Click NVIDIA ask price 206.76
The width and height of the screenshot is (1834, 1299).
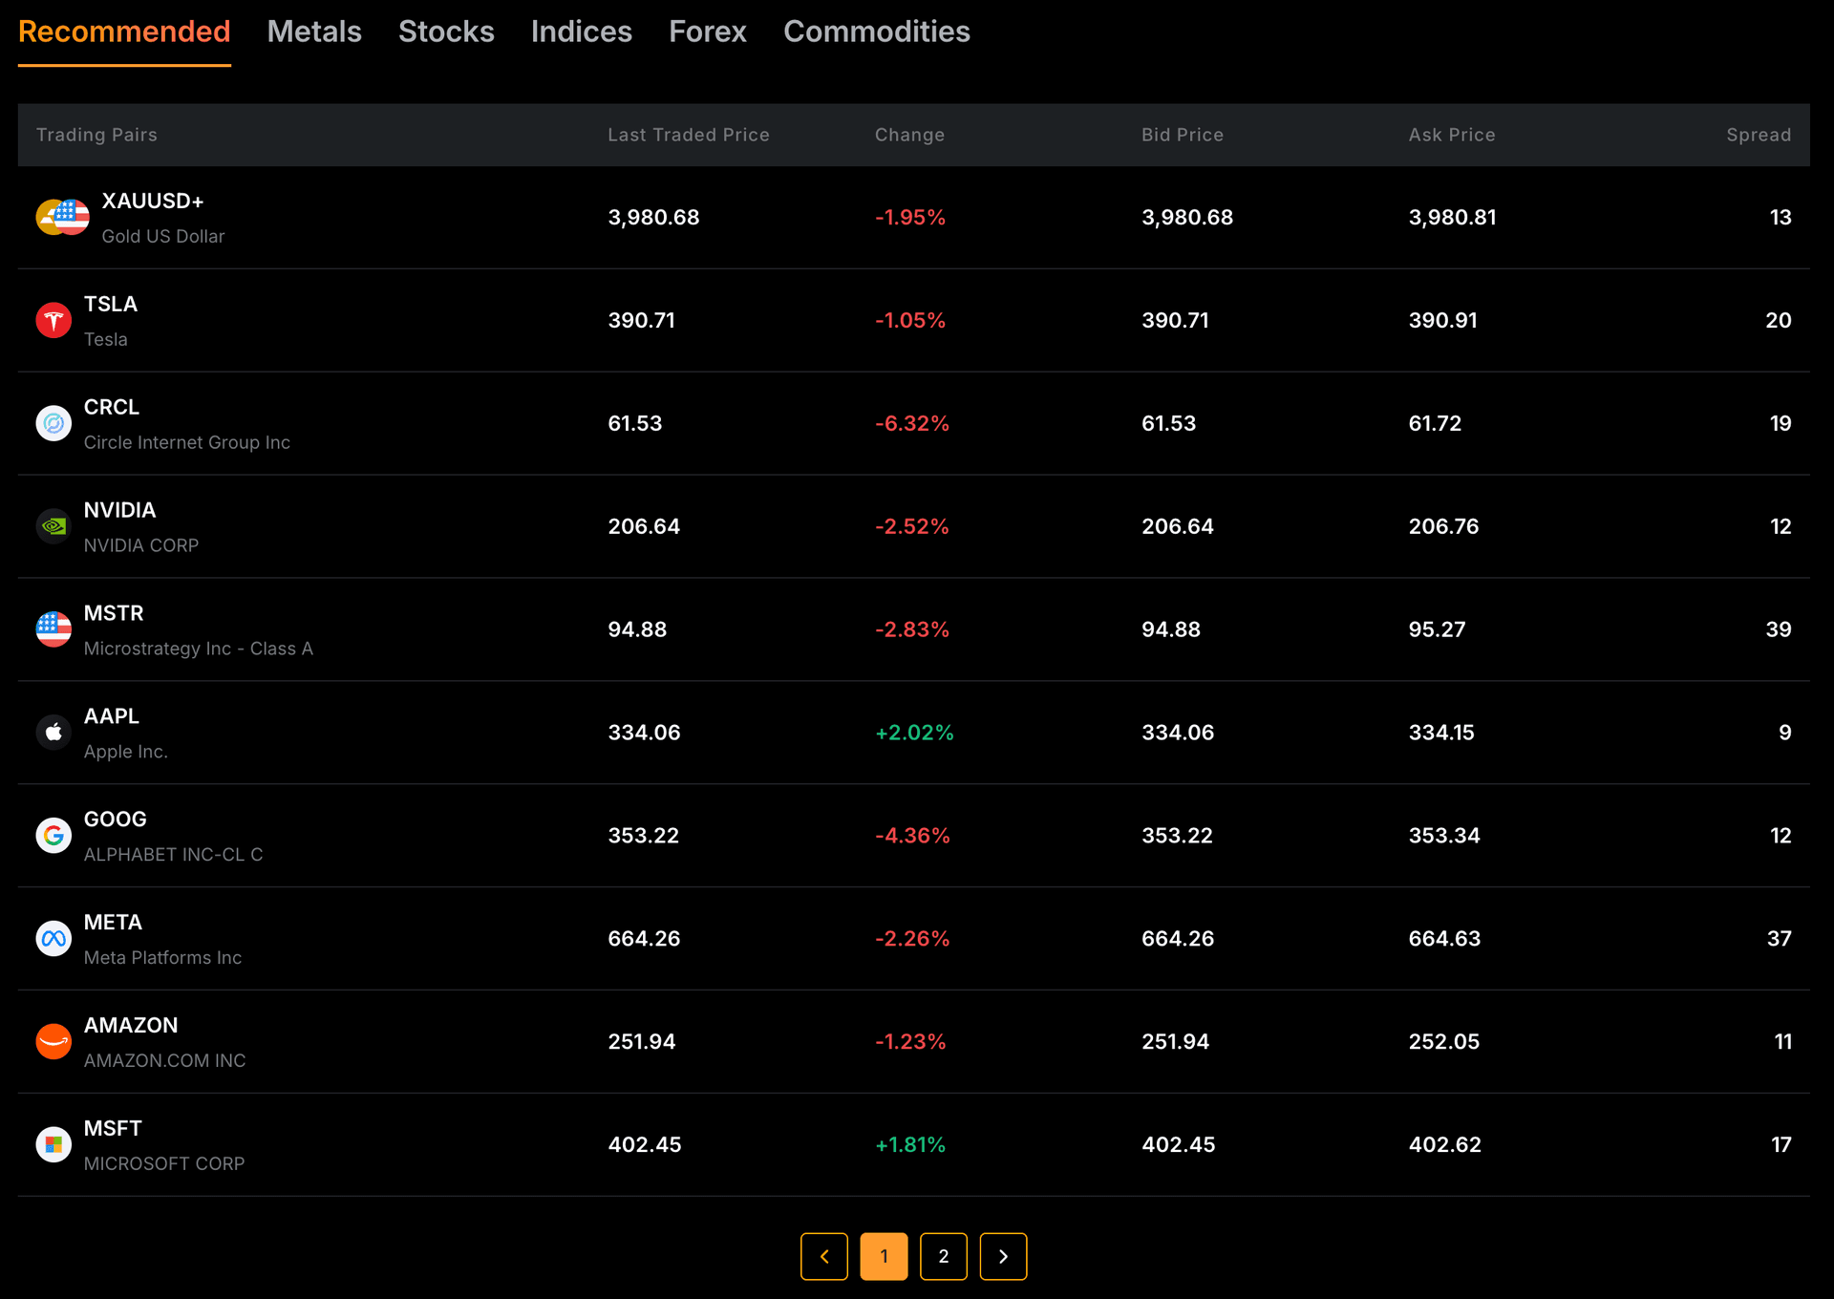(1443, 526)
